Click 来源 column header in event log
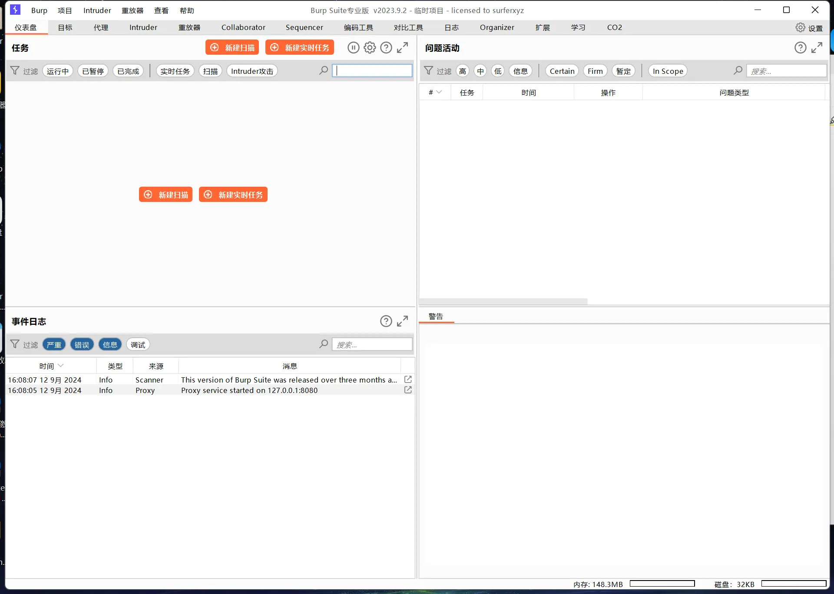The width and height of the screenshot is (834, 594). click(x=156, y=366)
